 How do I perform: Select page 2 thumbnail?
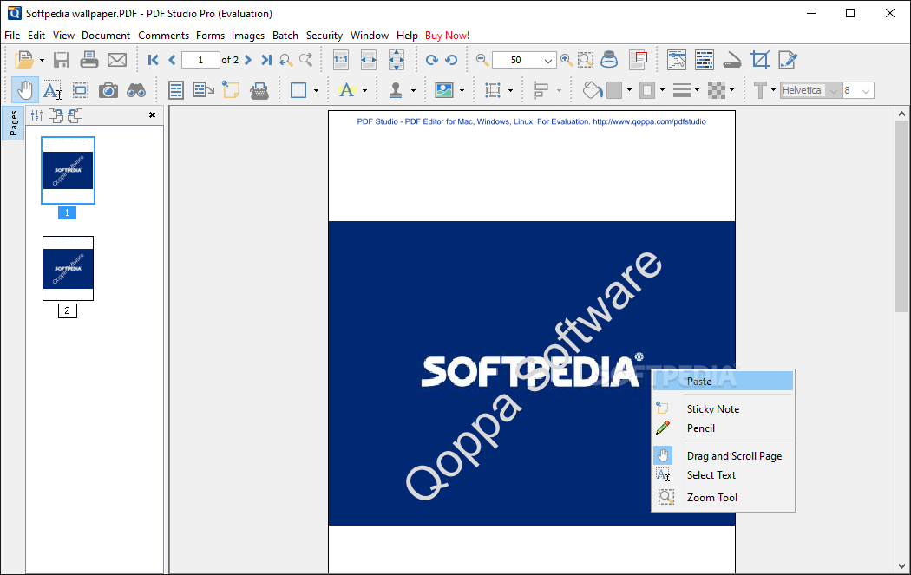click(x=68, y=268)
